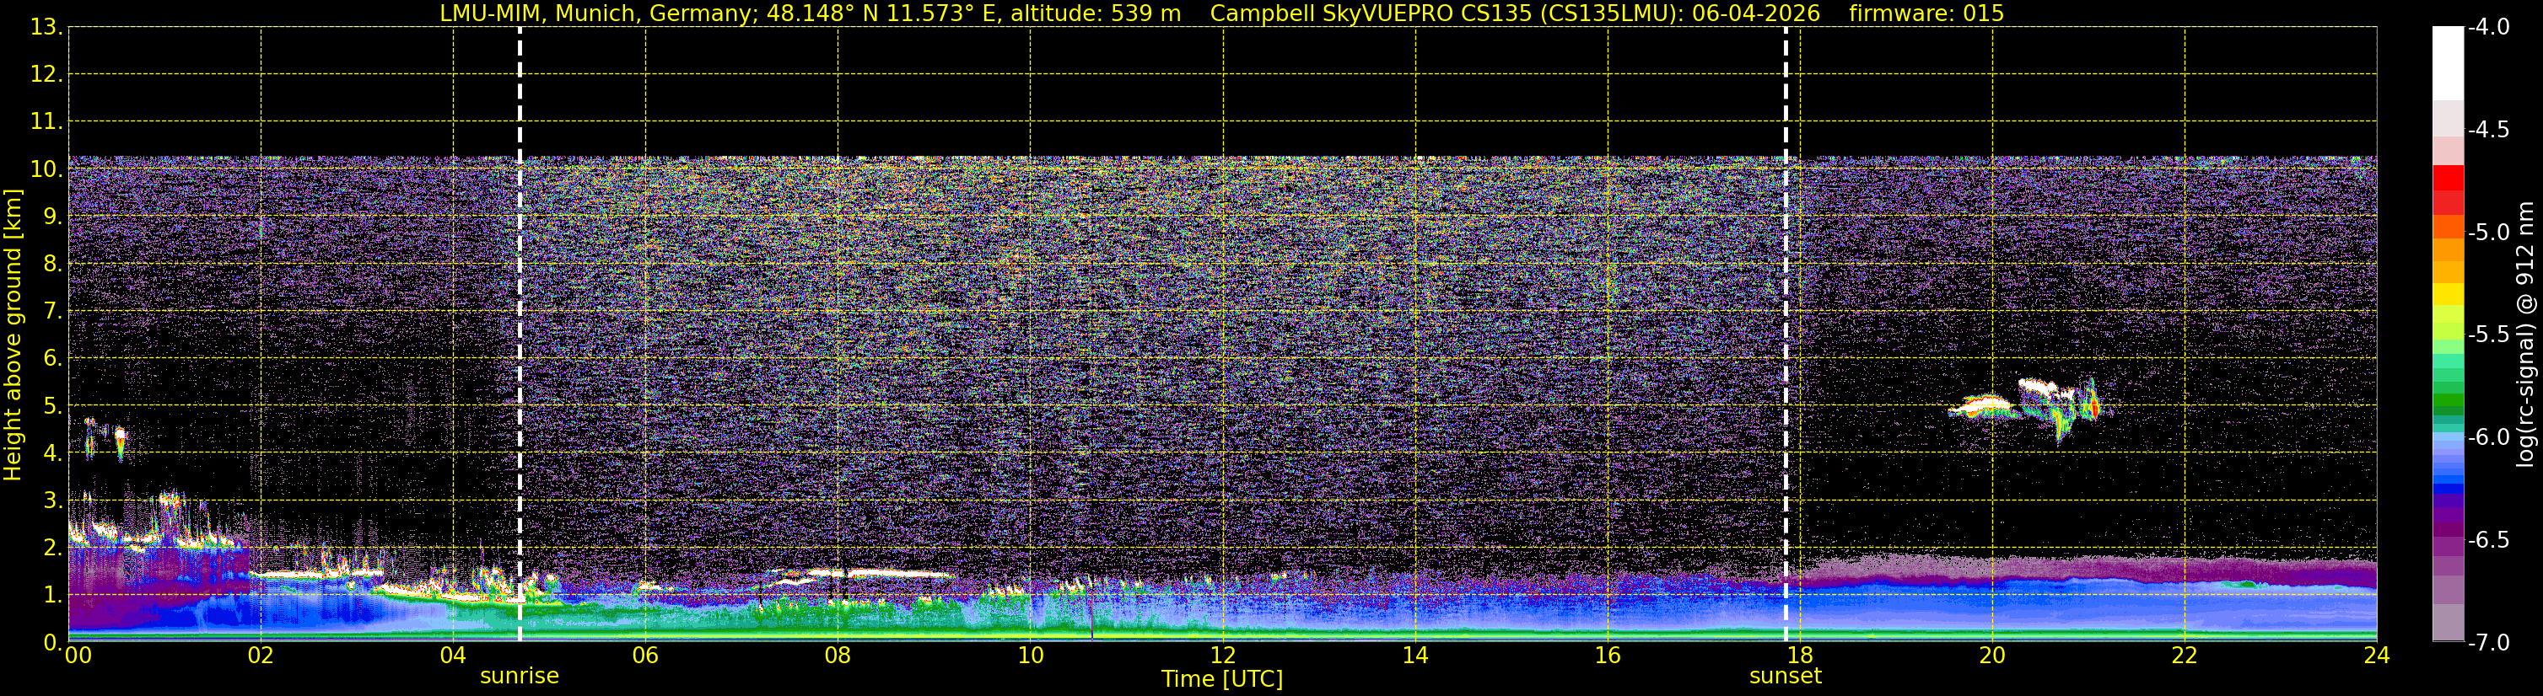
Task: Click the 'Height above ground [km]' axis title
Action: 13,335
